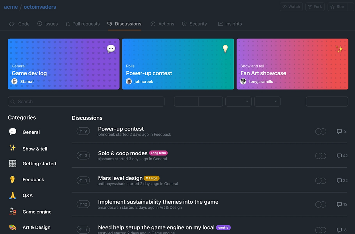Open Need help setup the game engine discussion

[156, 227]
